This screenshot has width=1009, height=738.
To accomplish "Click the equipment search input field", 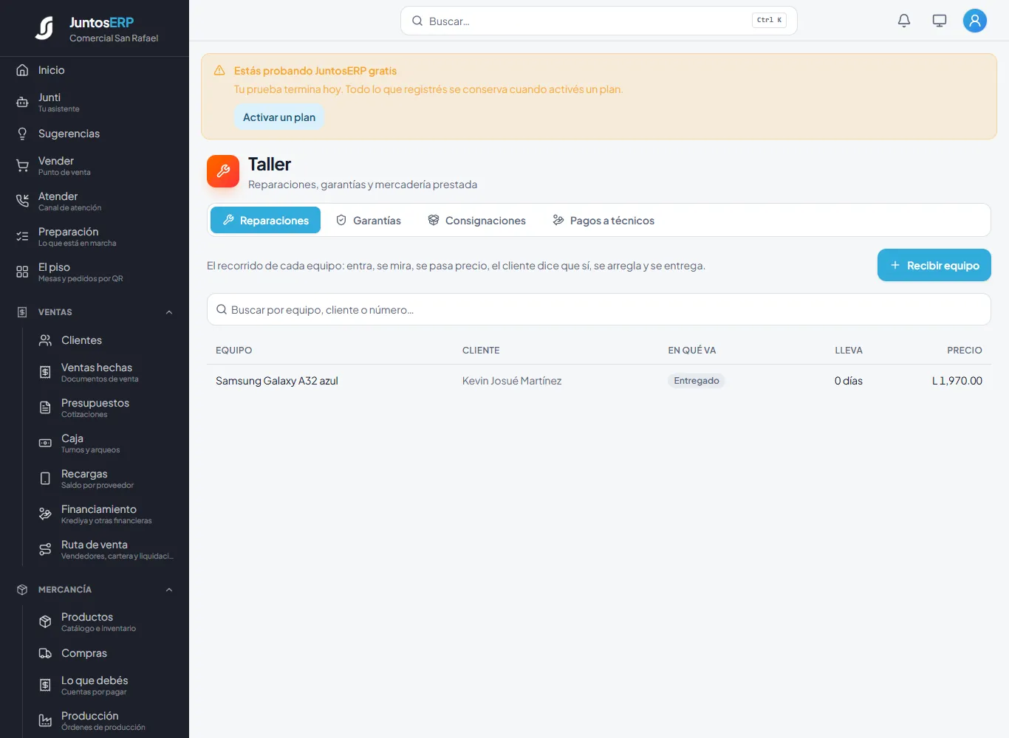I will click(599, 309).
